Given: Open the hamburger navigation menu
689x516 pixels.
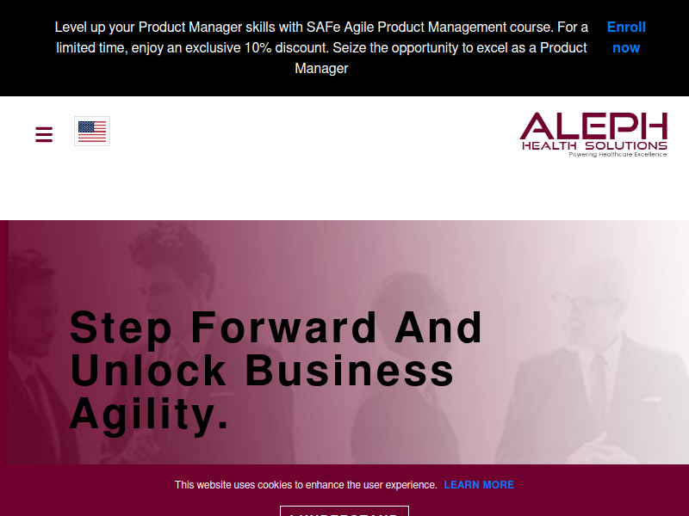Looking at the screenshot, I should [x=44, y=134].
